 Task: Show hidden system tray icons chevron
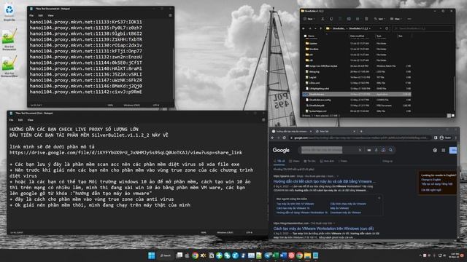point(420,255)
